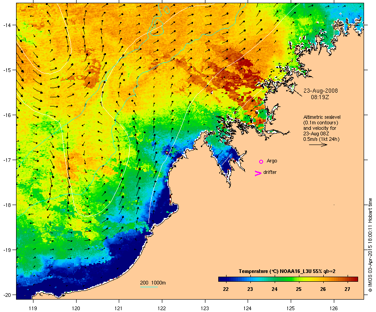Click the longitude label 123

pyautogui.click(x=205, y=308)
